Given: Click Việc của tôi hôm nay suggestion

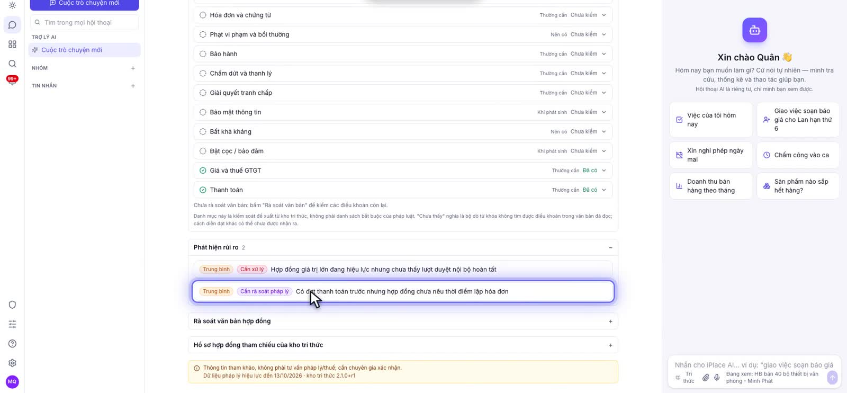Looking at the screenshot, I should click(711, 120).
